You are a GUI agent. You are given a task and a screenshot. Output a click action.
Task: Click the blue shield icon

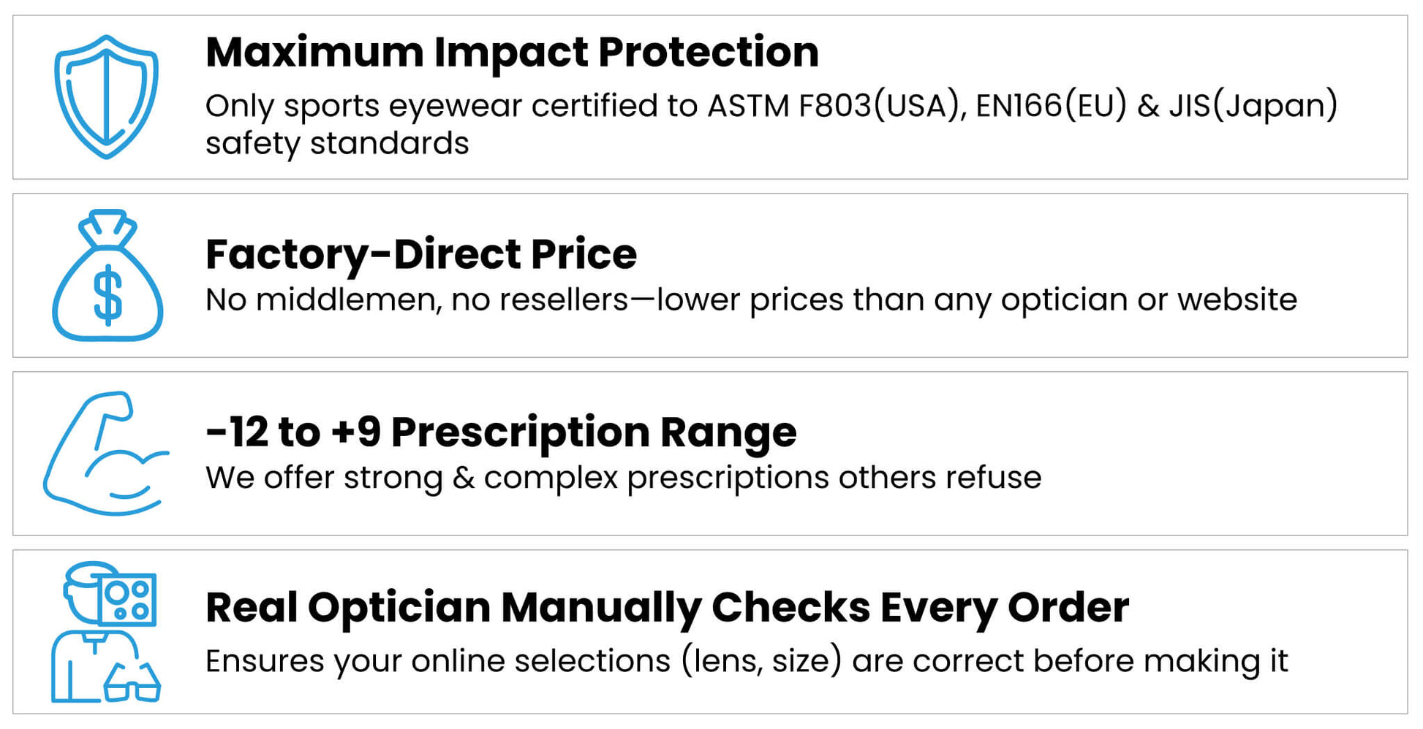[107, 96]
